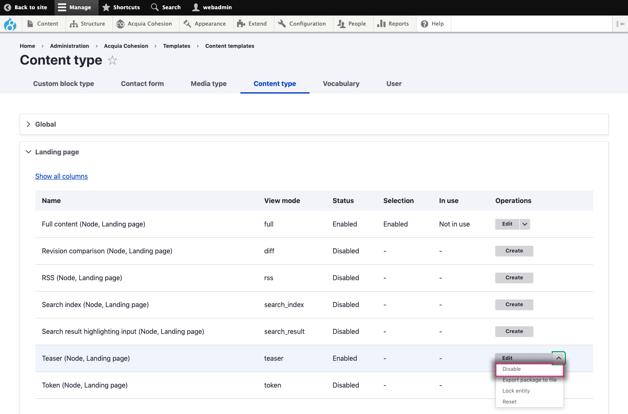Edit the Teaser template

524,358
